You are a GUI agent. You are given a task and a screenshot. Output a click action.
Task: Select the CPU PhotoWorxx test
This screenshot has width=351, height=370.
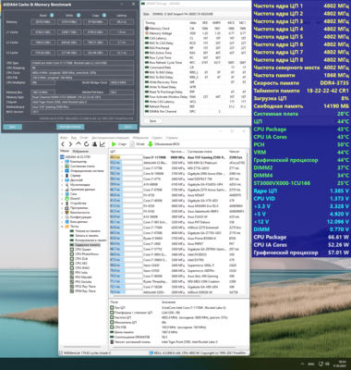click(87, 254)
